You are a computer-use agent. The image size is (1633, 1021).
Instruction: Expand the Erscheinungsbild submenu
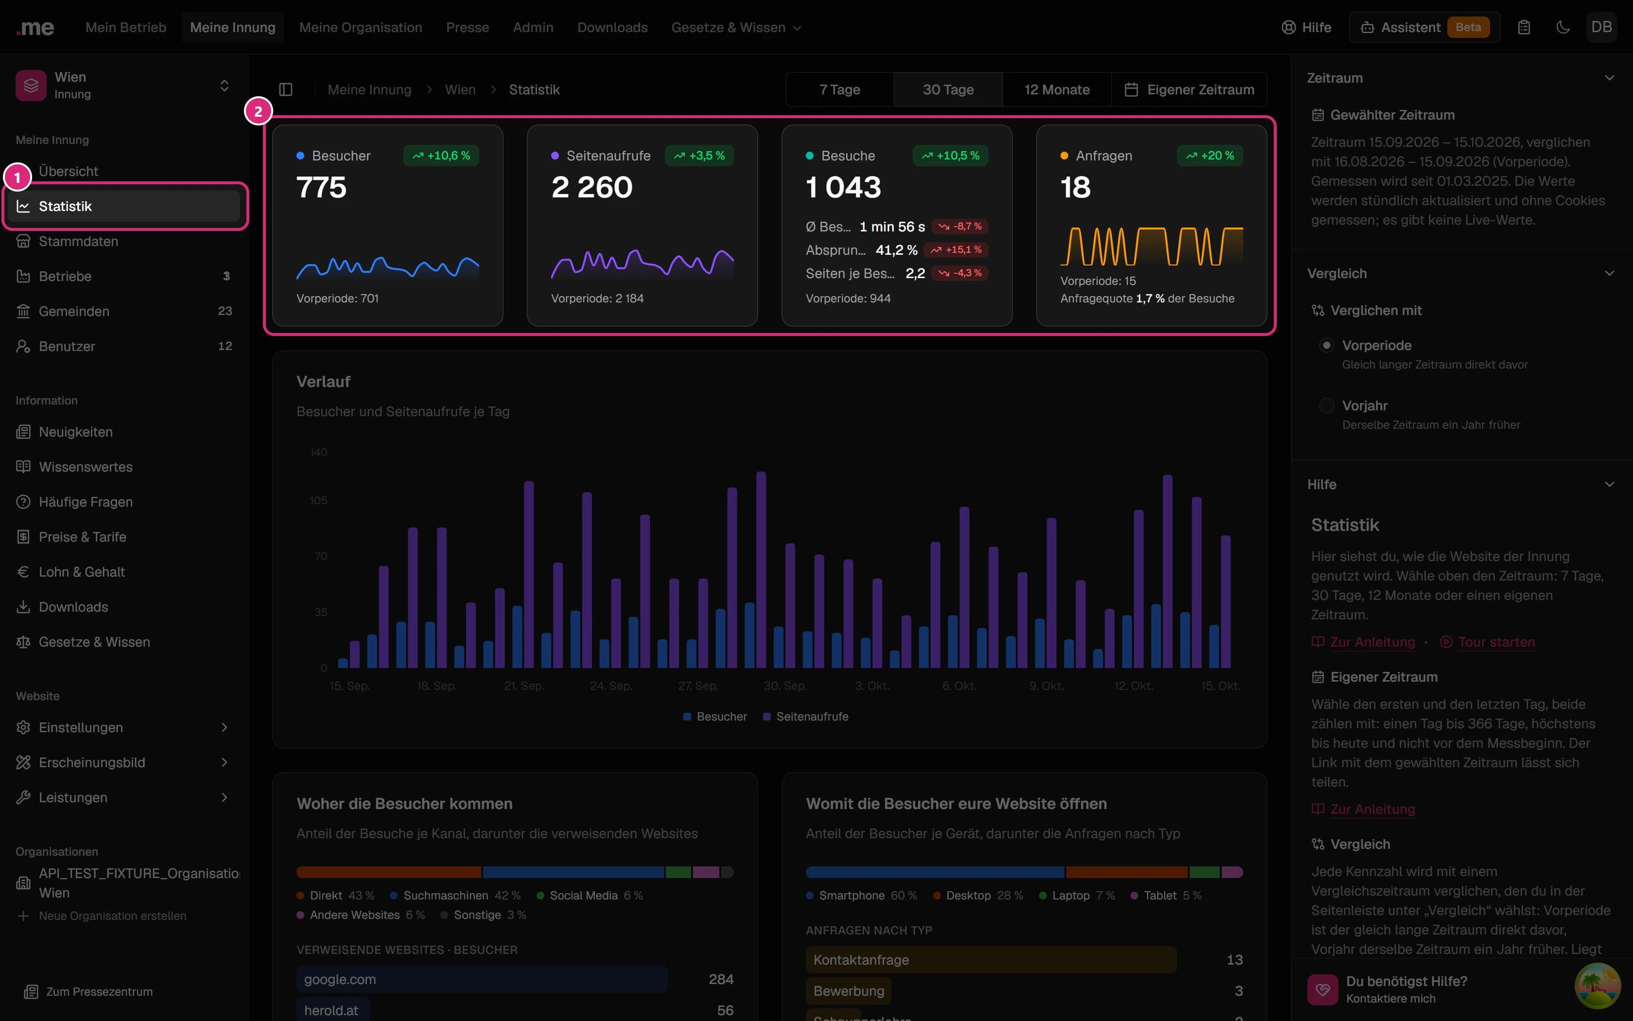click(x=125, y=762)
